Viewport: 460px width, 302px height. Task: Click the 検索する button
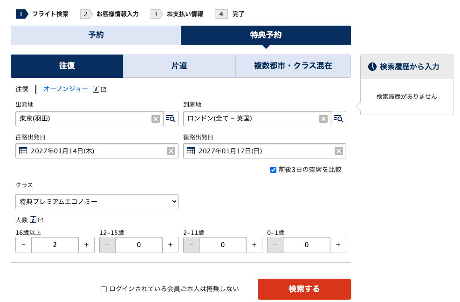pos(304,289)
